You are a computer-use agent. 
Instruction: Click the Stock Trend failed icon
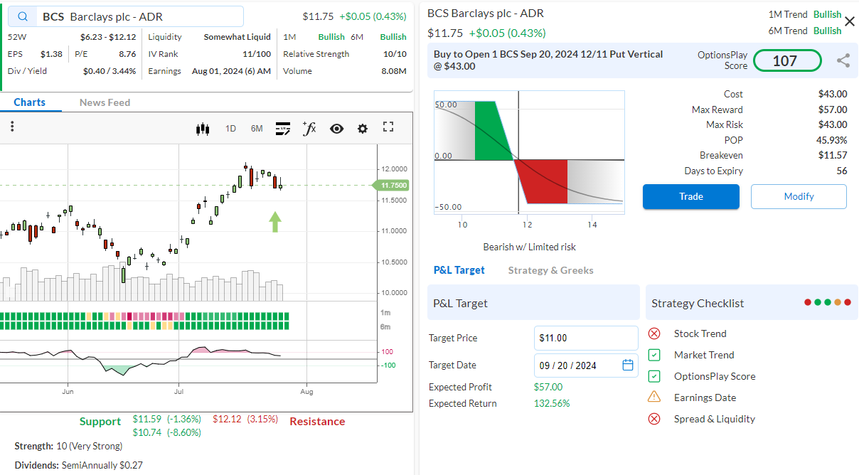(654, 333)
